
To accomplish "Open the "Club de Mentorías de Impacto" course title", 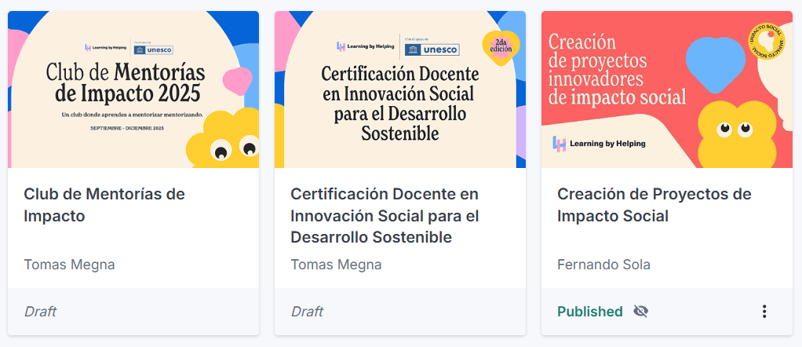I will (104, 204).
